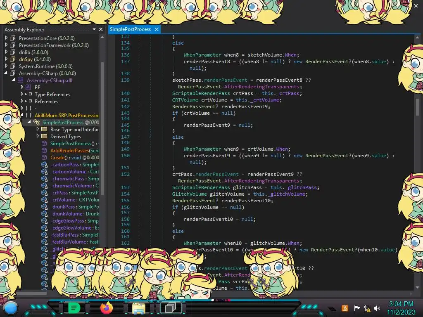This screenshot has width=423, height=317.
Task: Click the _cartoonPass field icon
Action: [x=44, y=164]
